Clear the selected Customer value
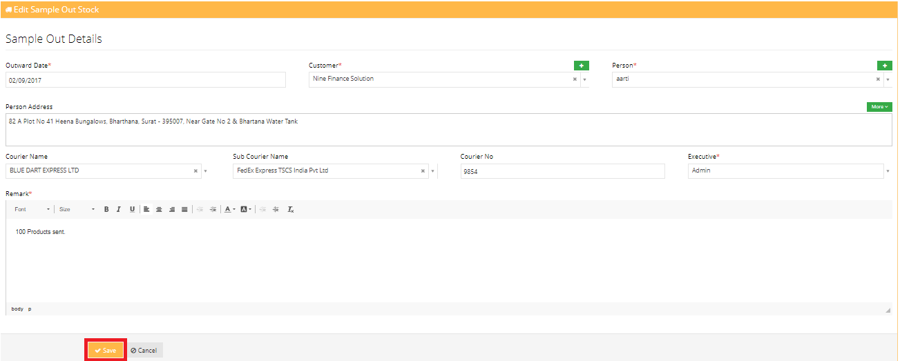Image resolution: width=900 pixels, height=361 pixels. [575, 79]
